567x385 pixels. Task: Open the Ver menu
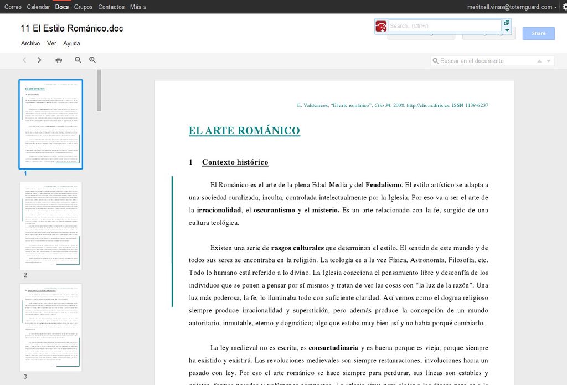(x=51, y=43)
